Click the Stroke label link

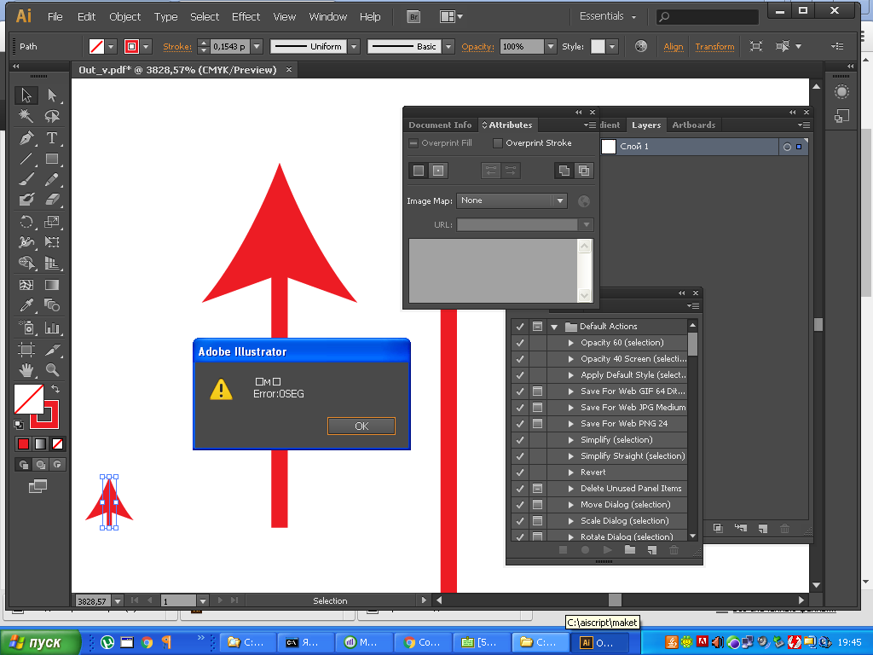[177, 47]
